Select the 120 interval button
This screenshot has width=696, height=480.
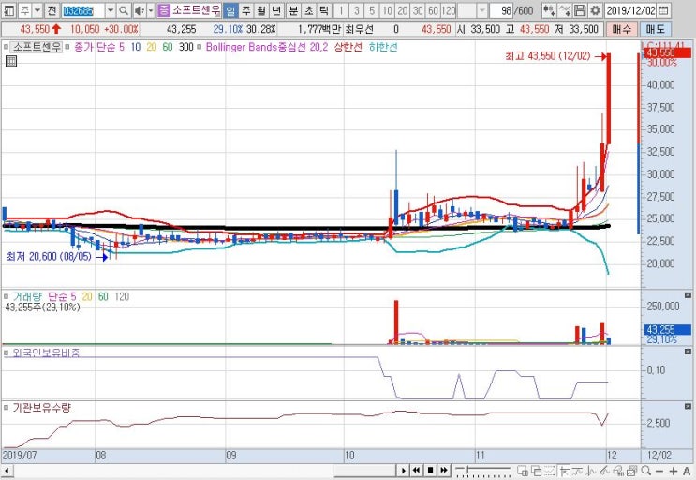(449, 10)
